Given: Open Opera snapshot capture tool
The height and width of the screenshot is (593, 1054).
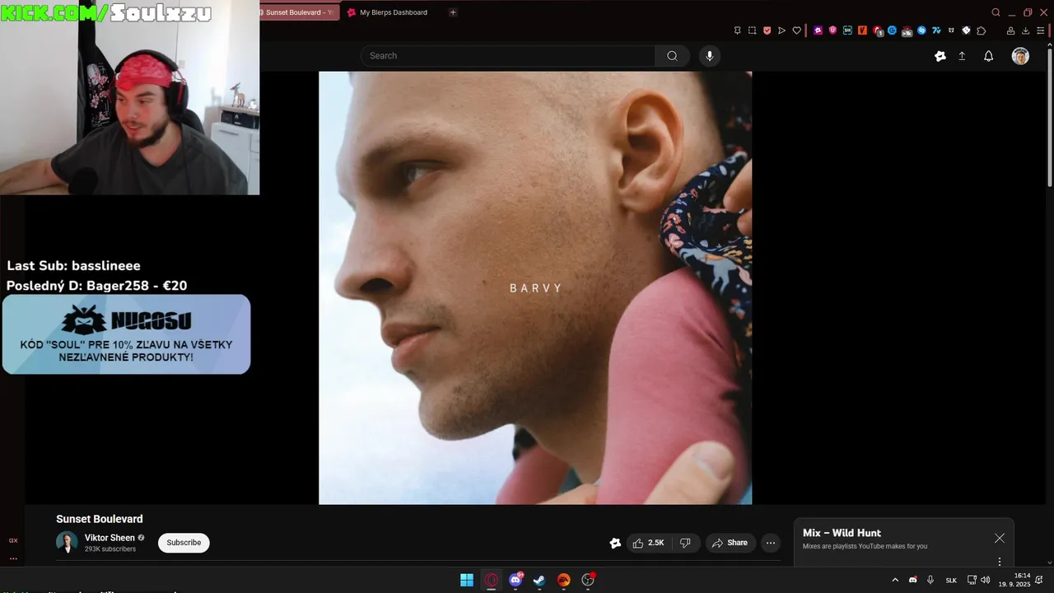Looking at the screenshot, I should [752, 30].
